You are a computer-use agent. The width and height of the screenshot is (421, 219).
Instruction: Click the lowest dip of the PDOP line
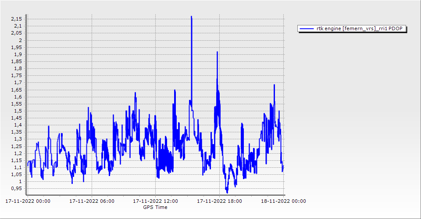coord(227,192)
